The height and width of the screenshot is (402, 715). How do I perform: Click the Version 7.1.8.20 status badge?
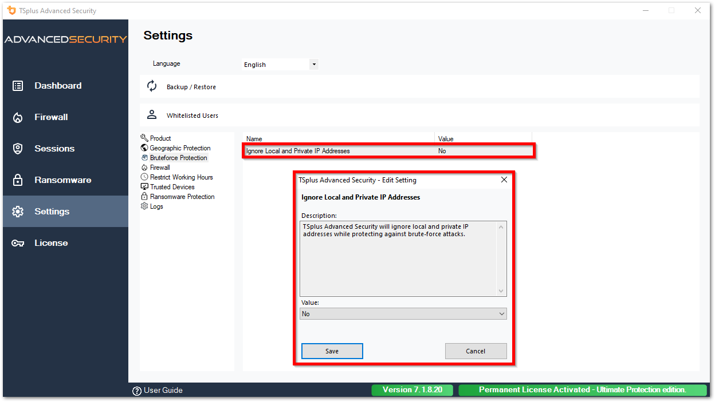[x=412, y=389]
